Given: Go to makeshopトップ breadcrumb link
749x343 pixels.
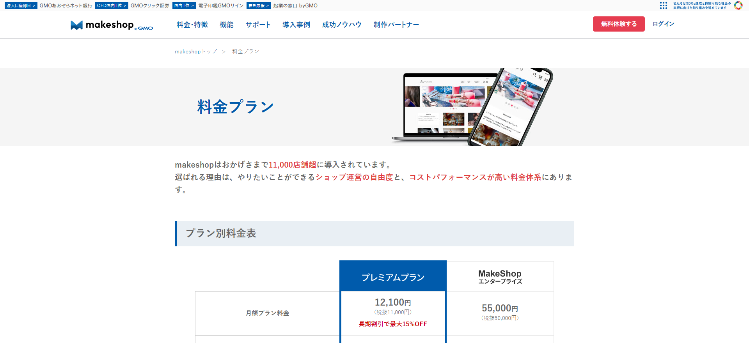Looking at the screenshot, I should [x=196, y=51].
